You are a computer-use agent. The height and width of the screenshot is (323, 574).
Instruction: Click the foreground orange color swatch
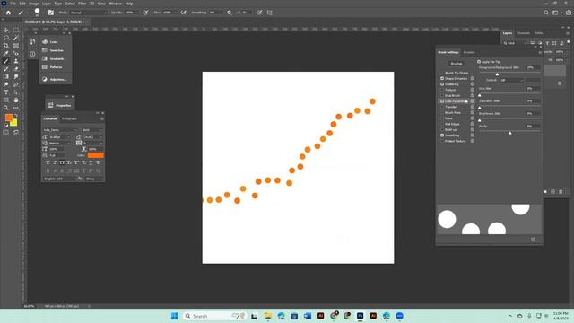coord(9,118)
